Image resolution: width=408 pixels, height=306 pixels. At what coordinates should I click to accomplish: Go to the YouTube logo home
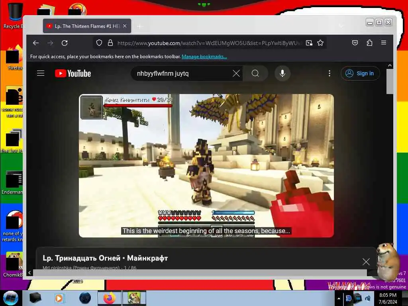[73, 74]
